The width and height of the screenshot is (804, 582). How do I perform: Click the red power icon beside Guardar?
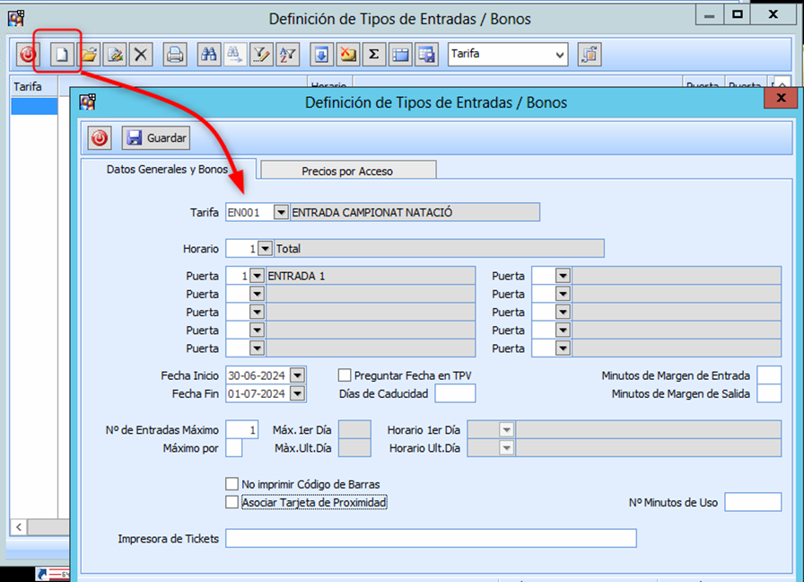coord(100,138)
